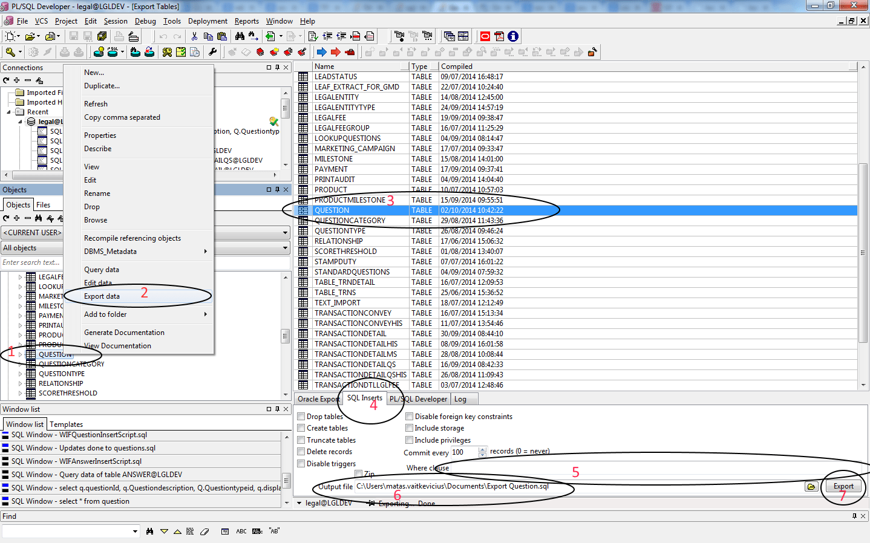Viewport: 870px width, 543px height.
Task: Click the Cut (scissors) toolbar icon
Action: 194,36
